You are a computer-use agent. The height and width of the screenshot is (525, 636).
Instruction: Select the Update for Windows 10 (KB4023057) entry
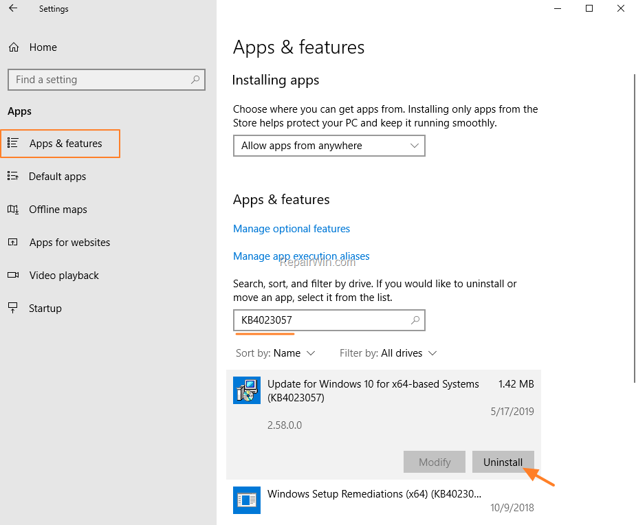point(383,425)
